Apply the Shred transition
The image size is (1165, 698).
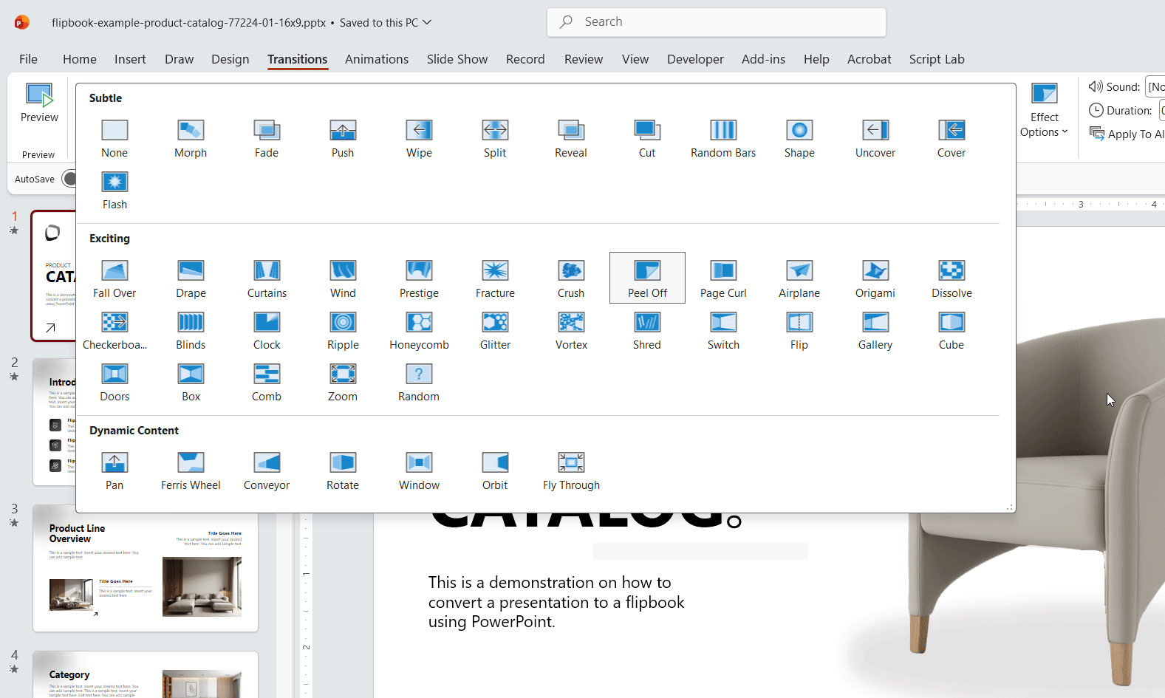pos(647,330)
